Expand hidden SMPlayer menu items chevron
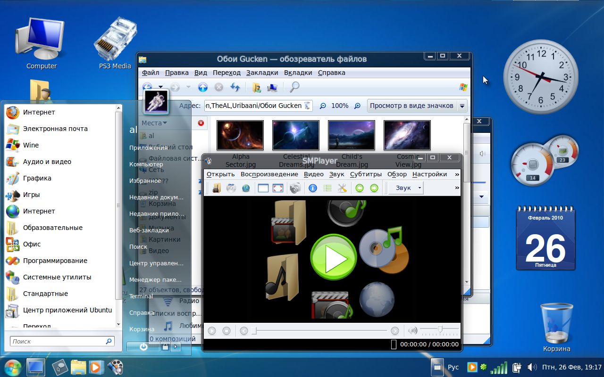The width and height of the screenshot is (604, 377). [x=456, y=174]
